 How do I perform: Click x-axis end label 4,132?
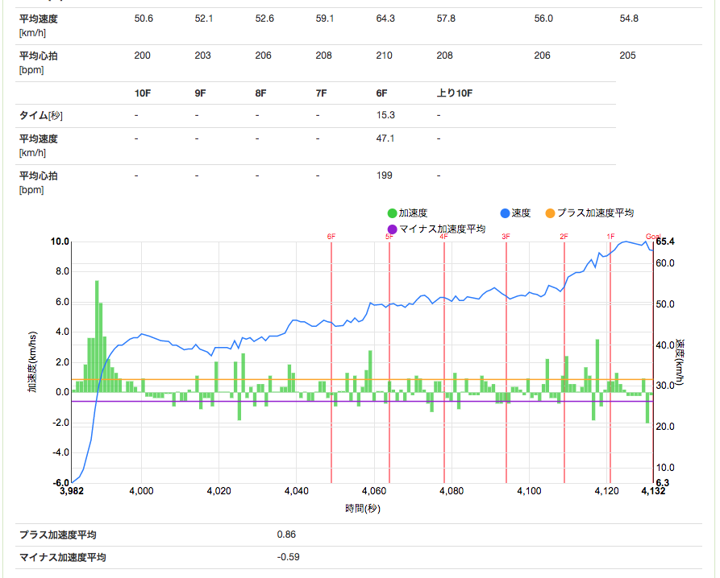[x=653, y=491]
